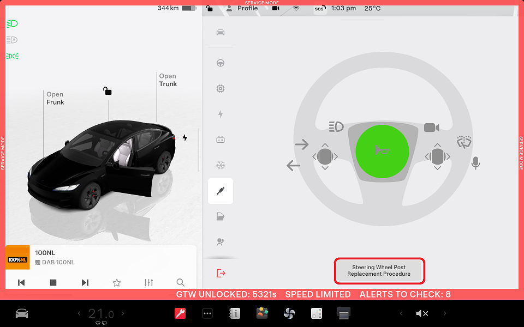The height and width of the screenshot is (327, 524).
Task: Open the steering wheel section in sidebar
Action: (x=221, y=63)
